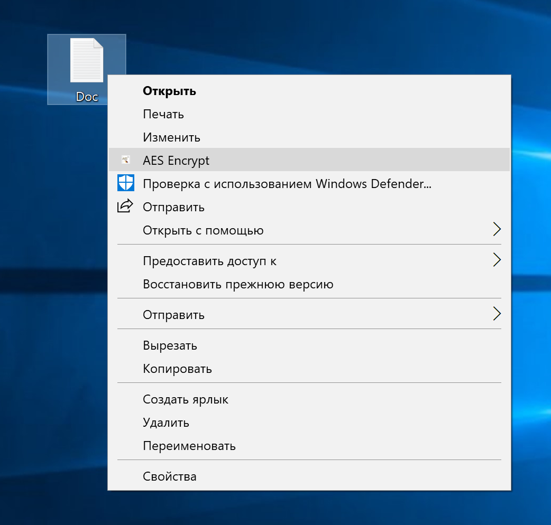Click the Doc file icon on desktop
Screen dimensions: 551x525
tap(86, 60)
